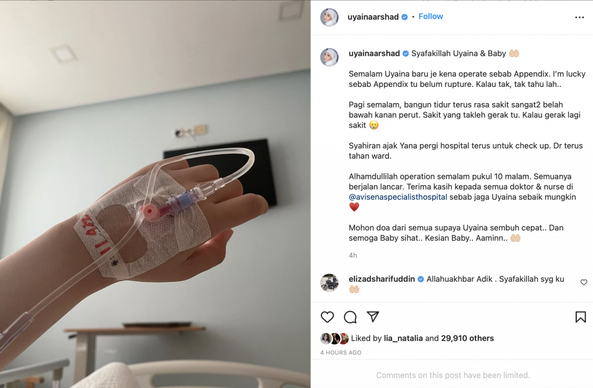593x388 pixels.
Task: Click the uyainaarshad profile picture in the header
Action: [330, 17]
